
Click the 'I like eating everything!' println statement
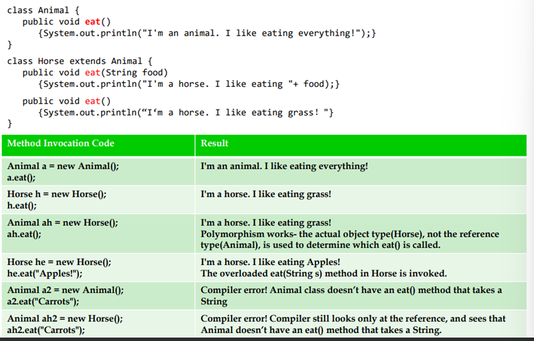coord(206,33)
